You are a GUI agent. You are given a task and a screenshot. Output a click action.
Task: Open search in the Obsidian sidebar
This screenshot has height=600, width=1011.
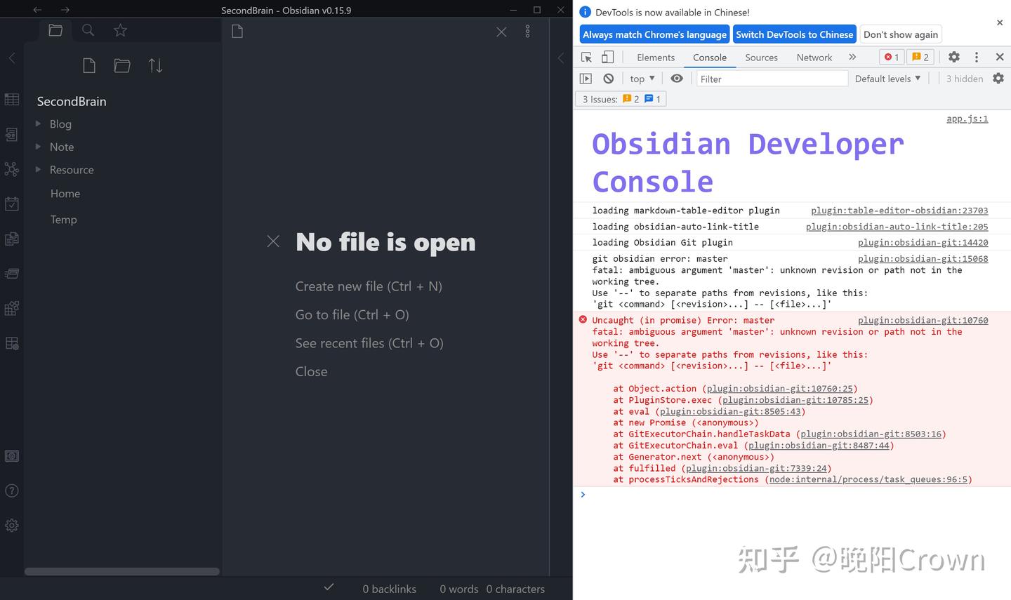pos(88,30)
